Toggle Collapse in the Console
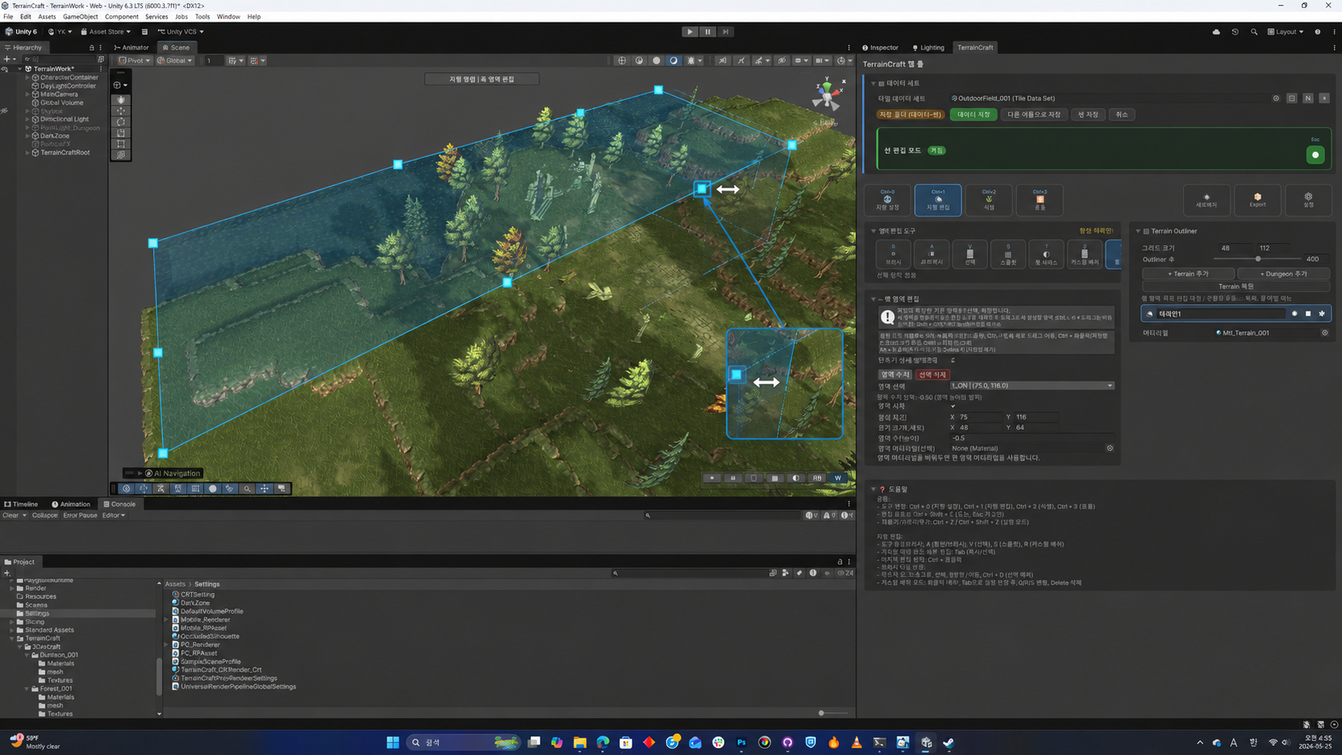Viewport: 1342px width, 755px height. click(45, 515)
